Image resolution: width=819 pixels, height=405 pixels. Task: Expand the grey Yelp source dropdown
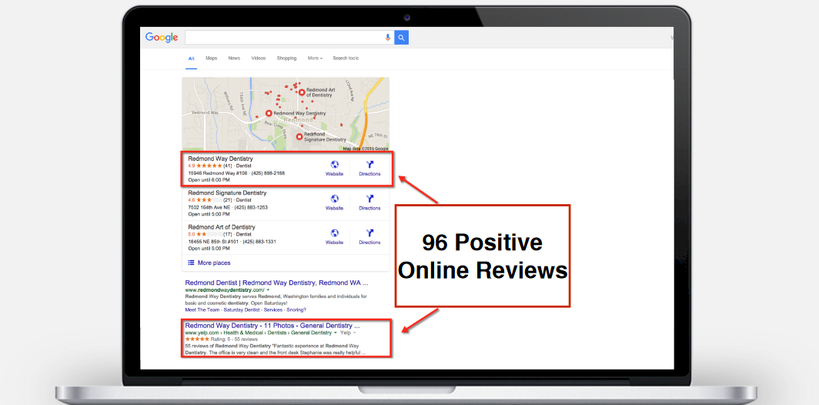(x=348, y=333)
